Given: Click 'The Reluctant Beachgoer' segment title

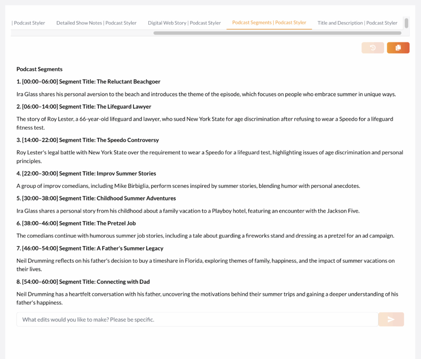Looking at the screenshot, I should [128, 81].
